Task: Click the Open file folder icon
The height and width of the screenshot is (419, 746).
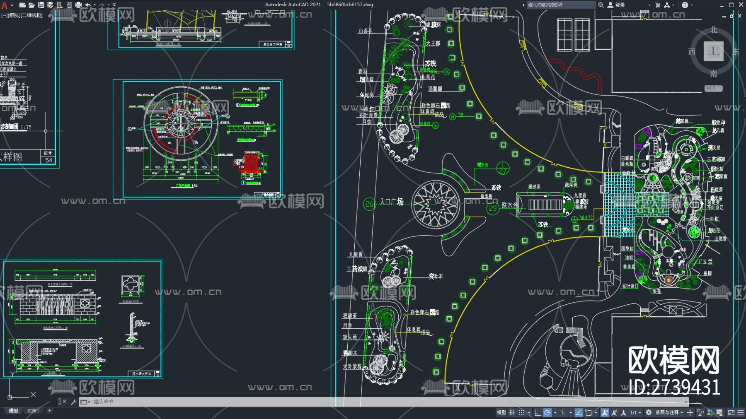Action: 31,5
